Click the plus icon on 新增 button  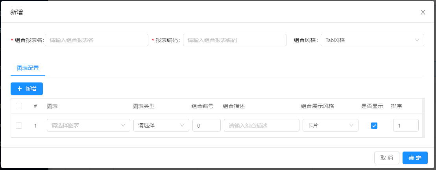point(20,89)
